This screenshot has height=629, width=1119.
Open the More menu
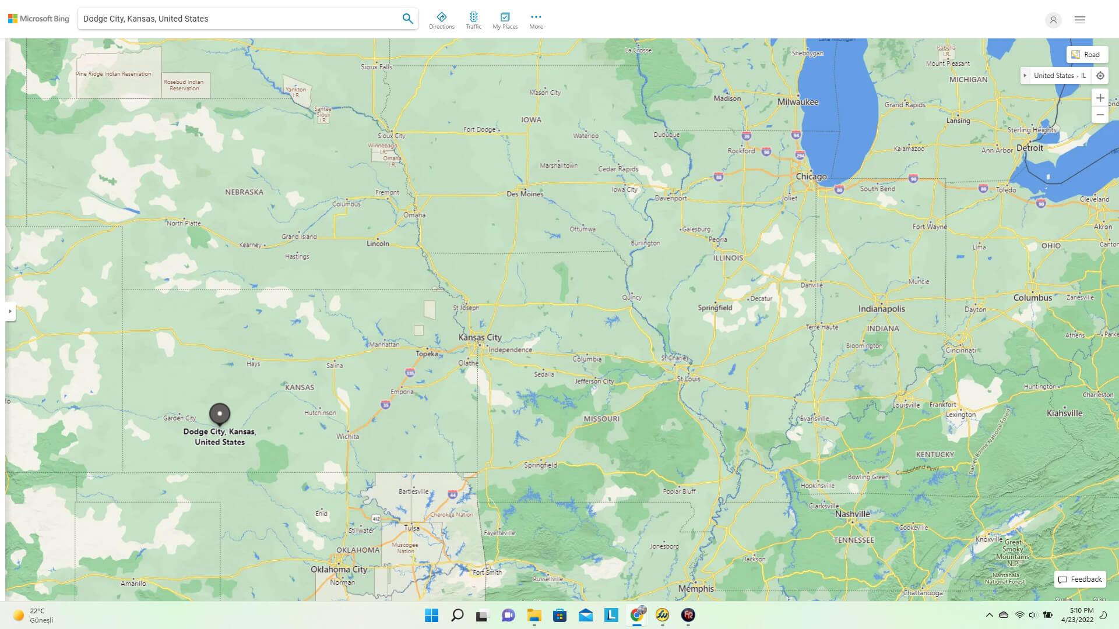coord(536,20)
